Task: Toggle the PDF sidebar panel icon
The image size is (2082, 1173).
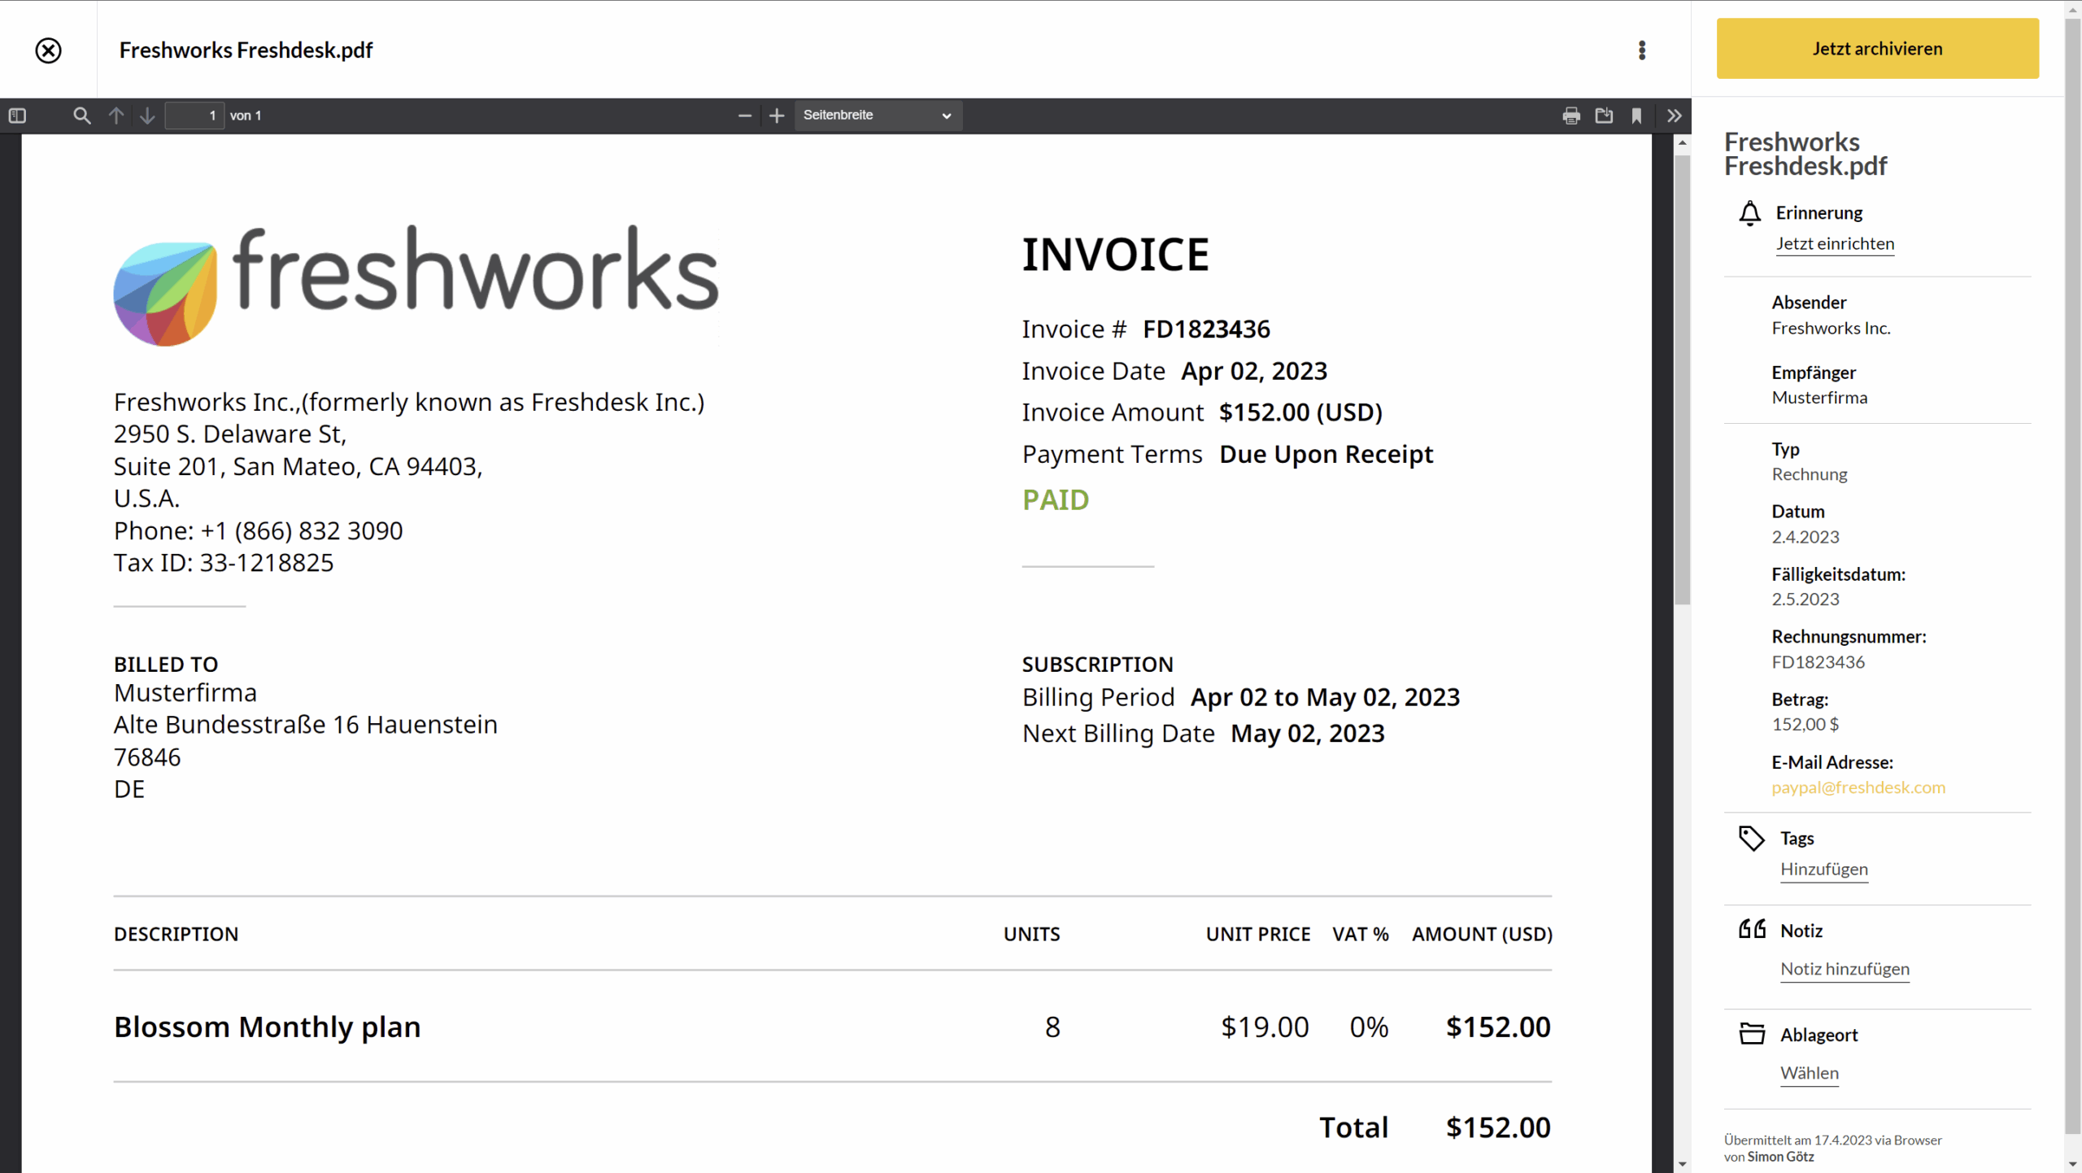Action: click(17, 116)
